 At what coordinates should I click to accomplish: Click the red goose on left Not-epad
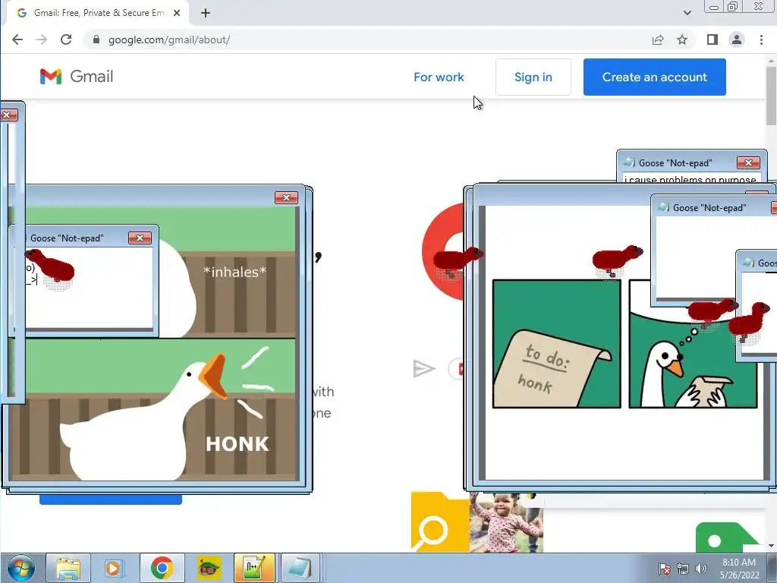click(51, 265)
